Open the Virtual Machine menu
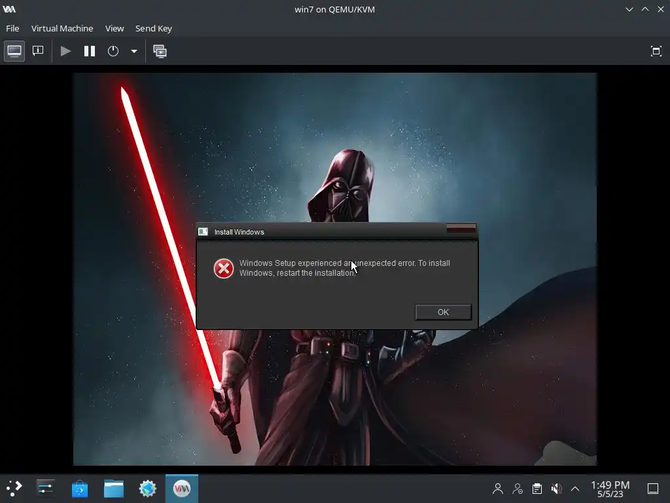 [x=62, y=28]
